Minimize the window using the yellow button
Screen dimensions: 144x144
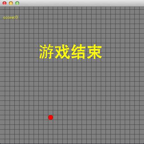coord(11,3)
